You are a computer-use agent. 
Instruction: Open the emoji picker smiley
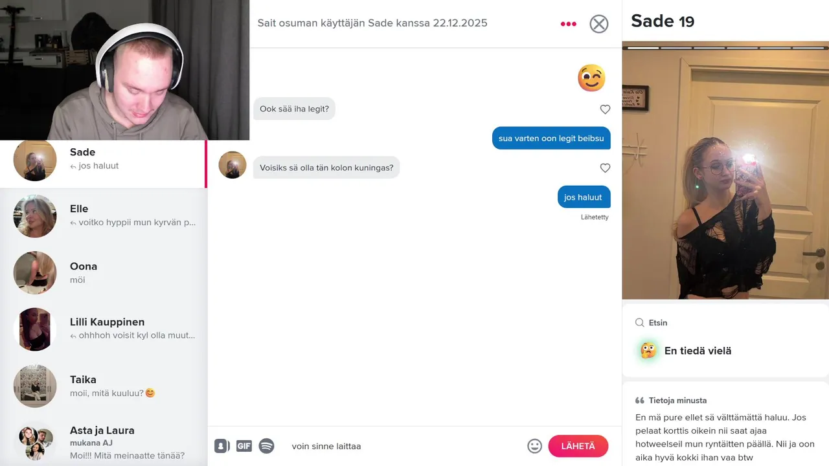coord(534,446)
